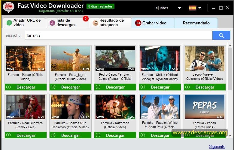Open thumbnail of Farruko - Pepas Official Video
The width and height of the screenshot is (234, 150).
[x=26, y=59]
